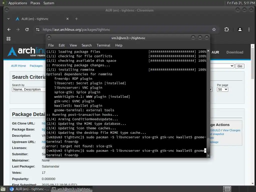Open terminal Search menu
This screenshot has width=256, height=192.
(x=86, y=45)
